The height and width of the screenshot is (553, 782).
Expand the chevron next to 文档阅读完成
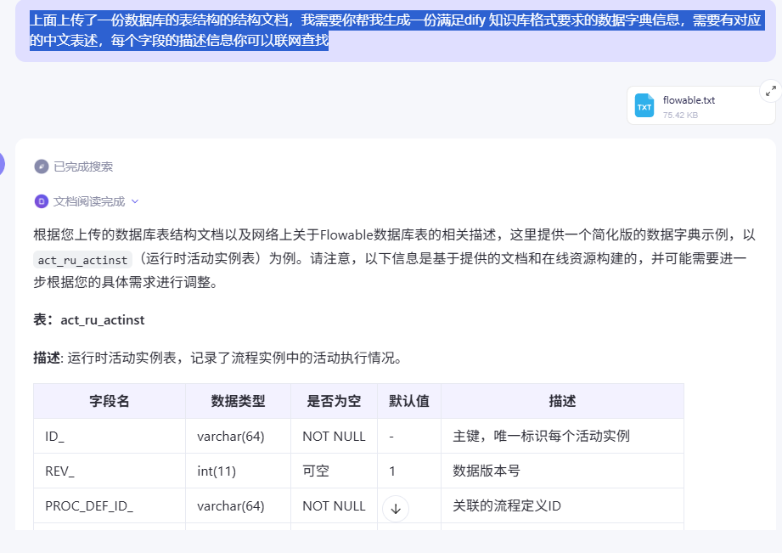coord(135,202)
